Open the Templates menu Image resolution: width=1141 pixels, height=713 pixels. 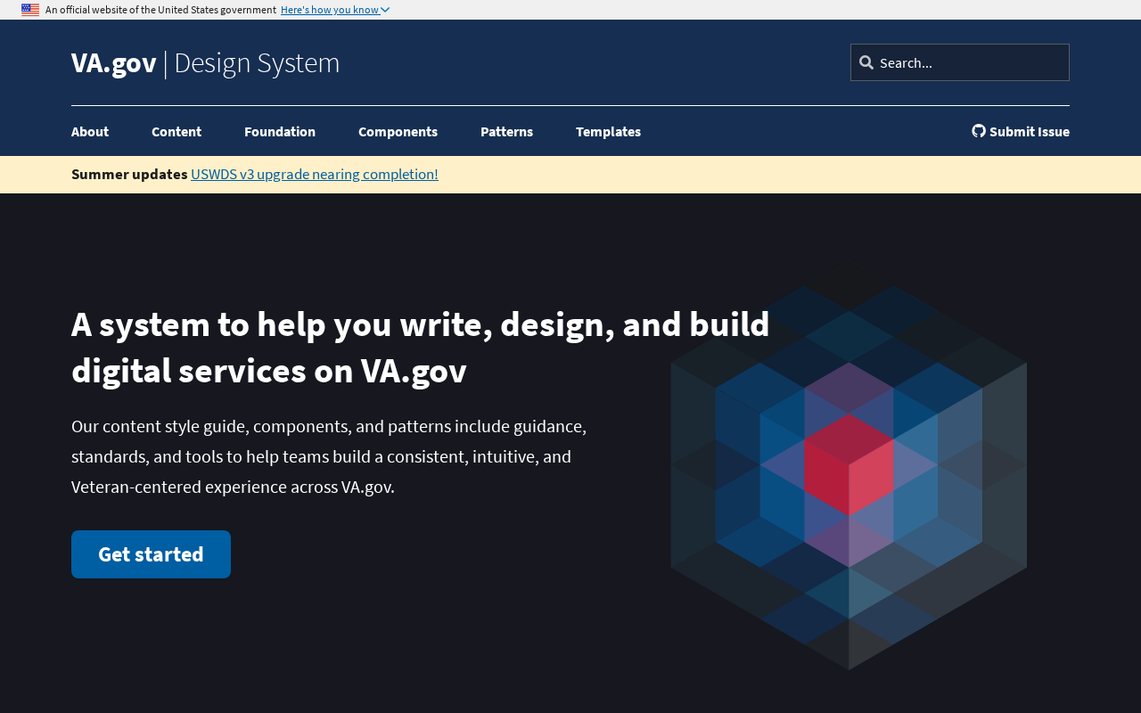[608, 132]
